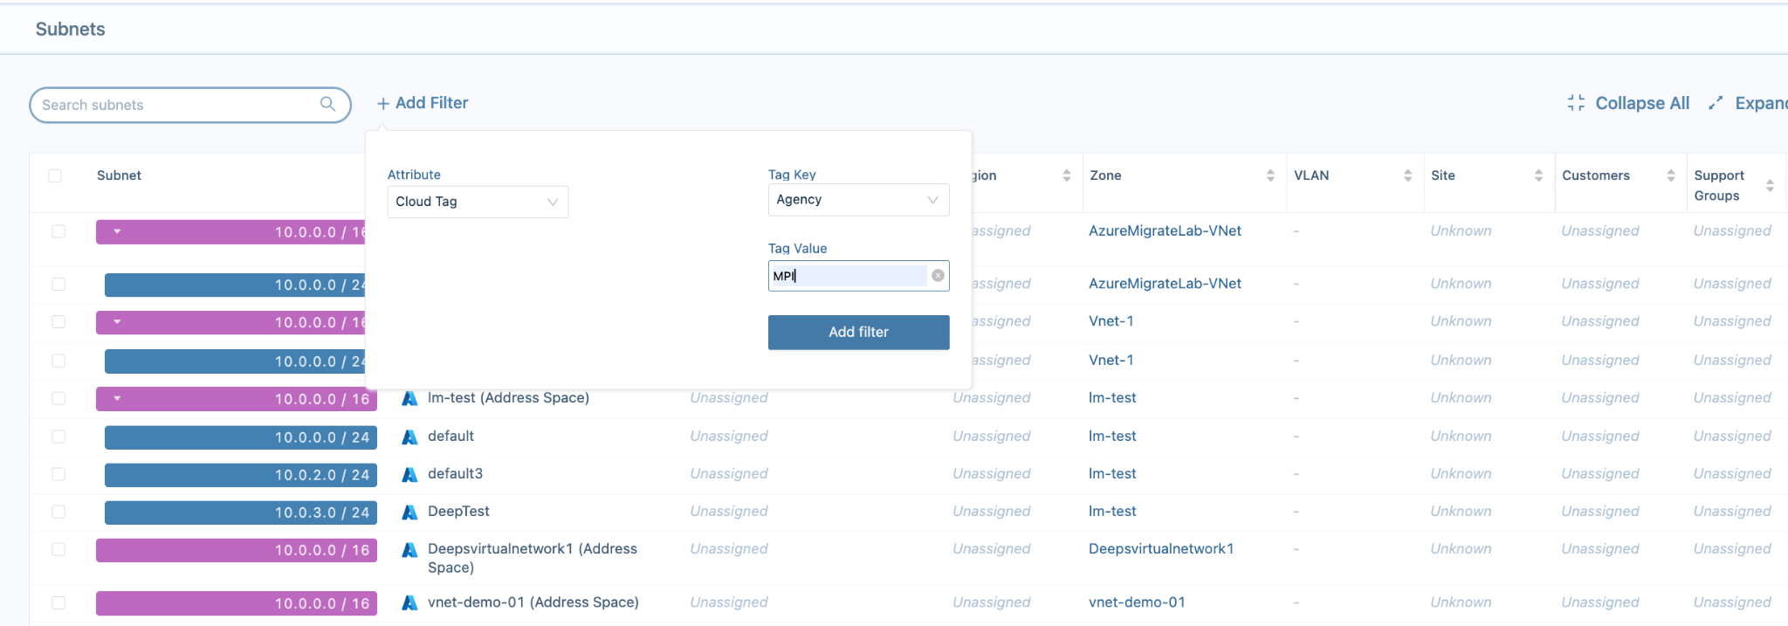
Task: Open the Deepsvirtualnetwork1 zone link
Action: point(1161,549)
